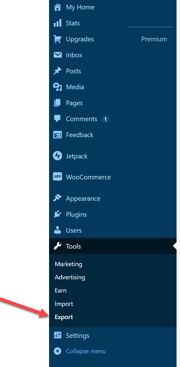
Task: Open the Users menu label
Action: [74, 230]
